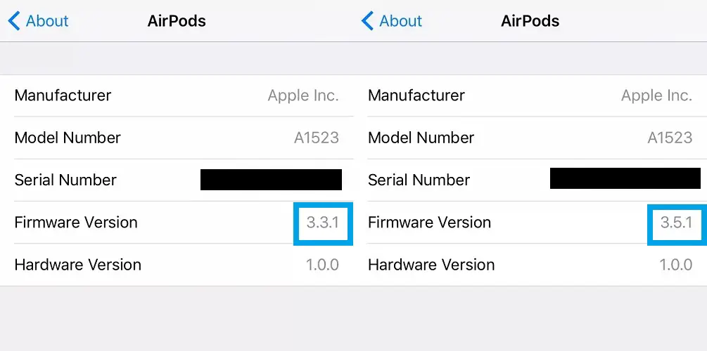
Task: Select the Manufacturer label in the left screenshot
Action: pos(63,95)
